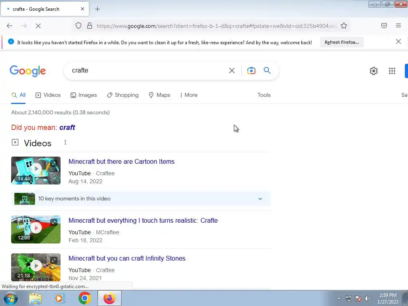
Task: Open taskbar clock showing 2:59 PM
Action: [x=388, y=298]
